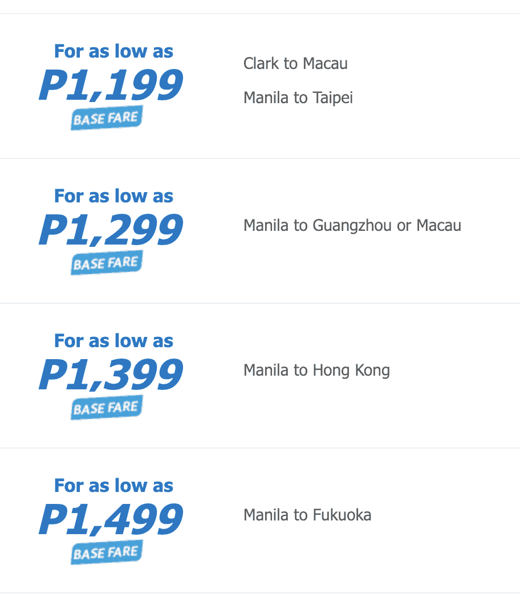Click the word 'Clark' in the first route
520x594 pixels.
(260, 63)
